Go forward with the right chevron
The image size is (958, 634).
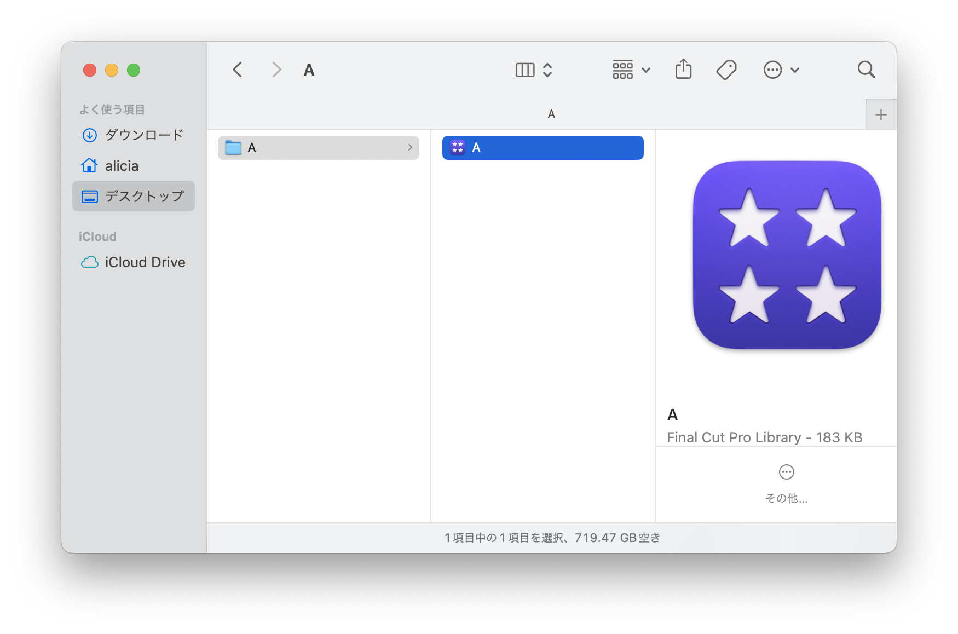click(276, 70)
